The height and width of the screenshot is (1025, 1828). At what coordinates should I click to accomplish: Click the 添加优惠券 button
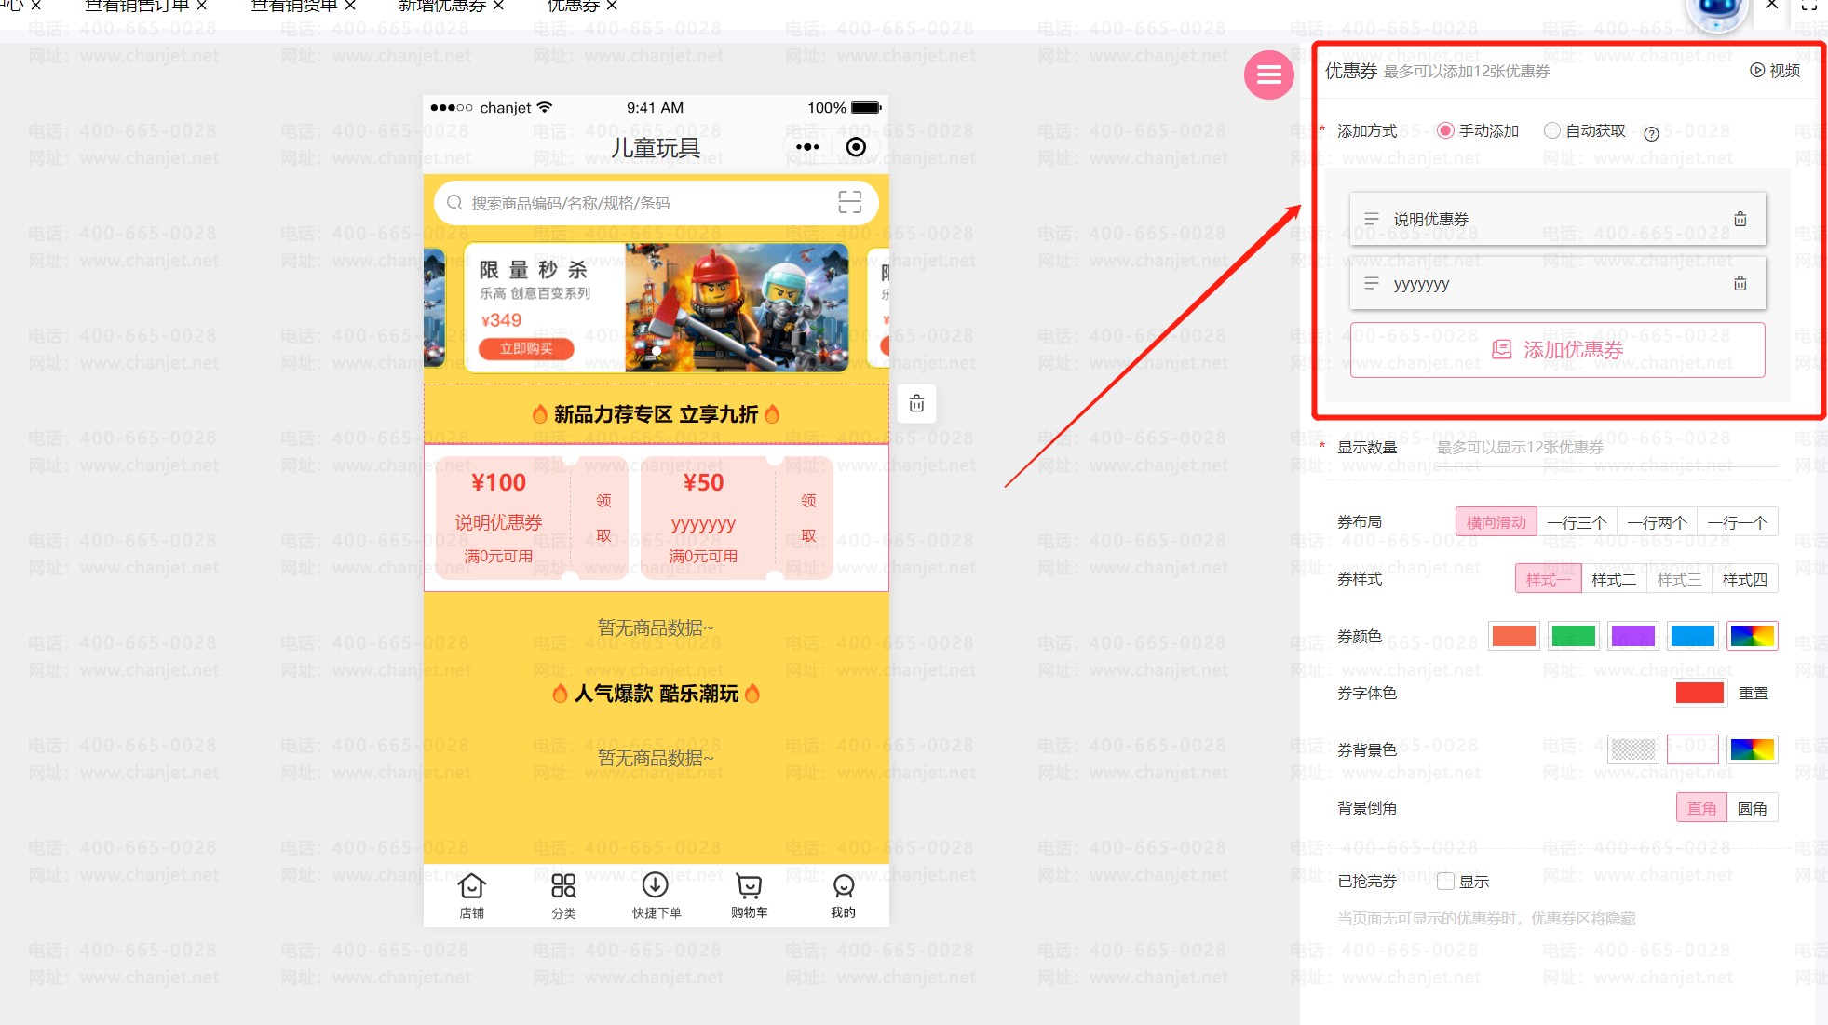pos(1557,350)
